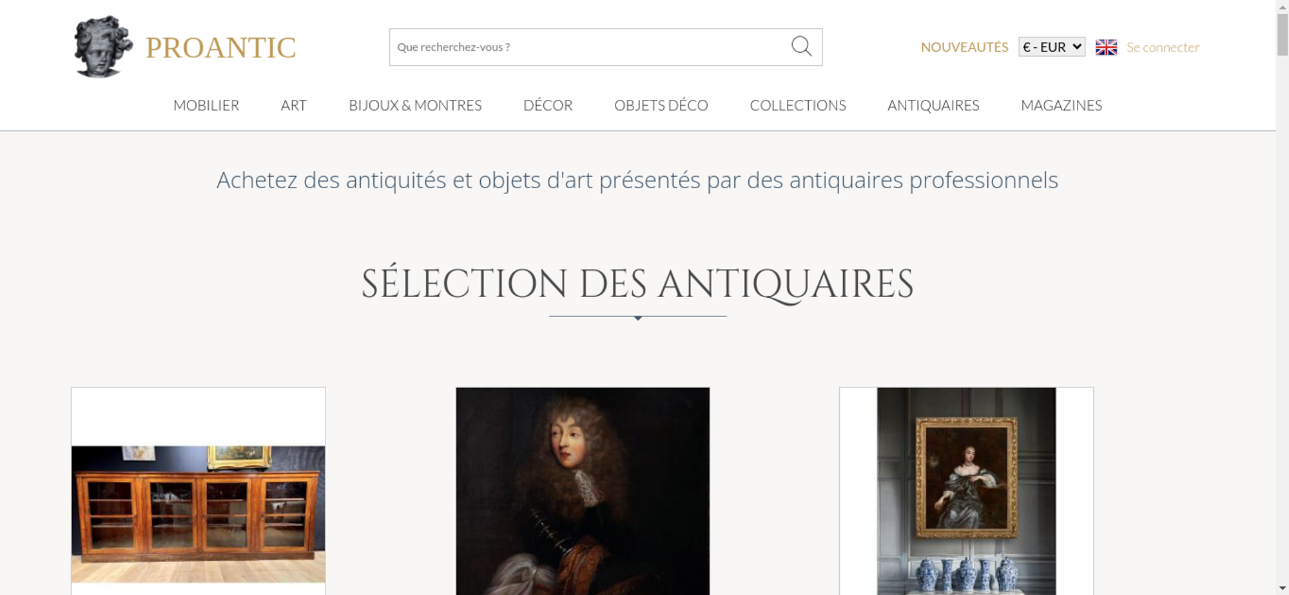Open the Art menu
Viewport: 1289px width, 595px height.
[x=294, y=105]
